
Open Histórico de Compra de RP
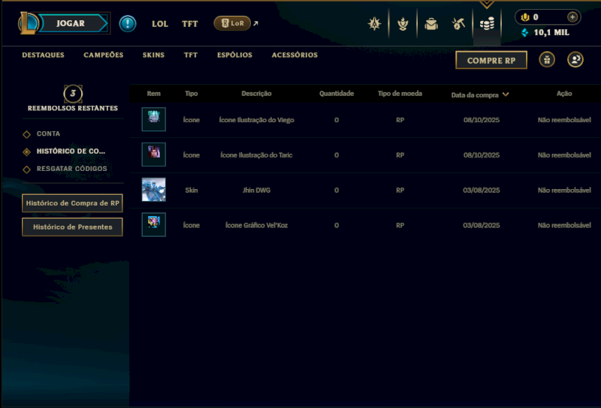coord(72,202)
